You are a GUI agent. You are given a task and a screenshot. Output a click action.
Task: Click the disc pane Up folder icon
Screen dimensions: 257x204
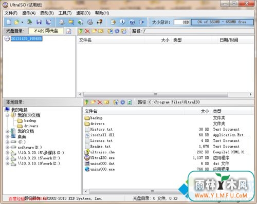click(x=80, y=31)
